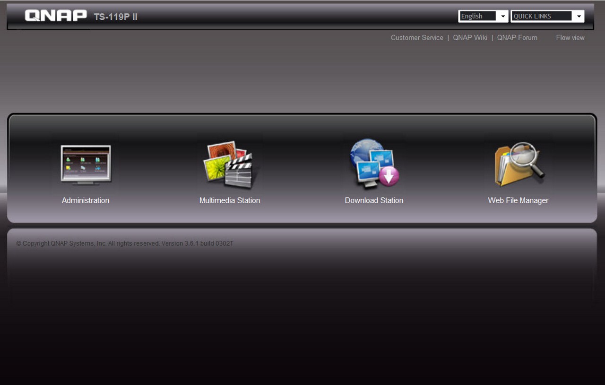Click the Multimedia Station text label
The width and height of the screenshot is (605, 385).
pyautogui.click(x=230, y=200)
